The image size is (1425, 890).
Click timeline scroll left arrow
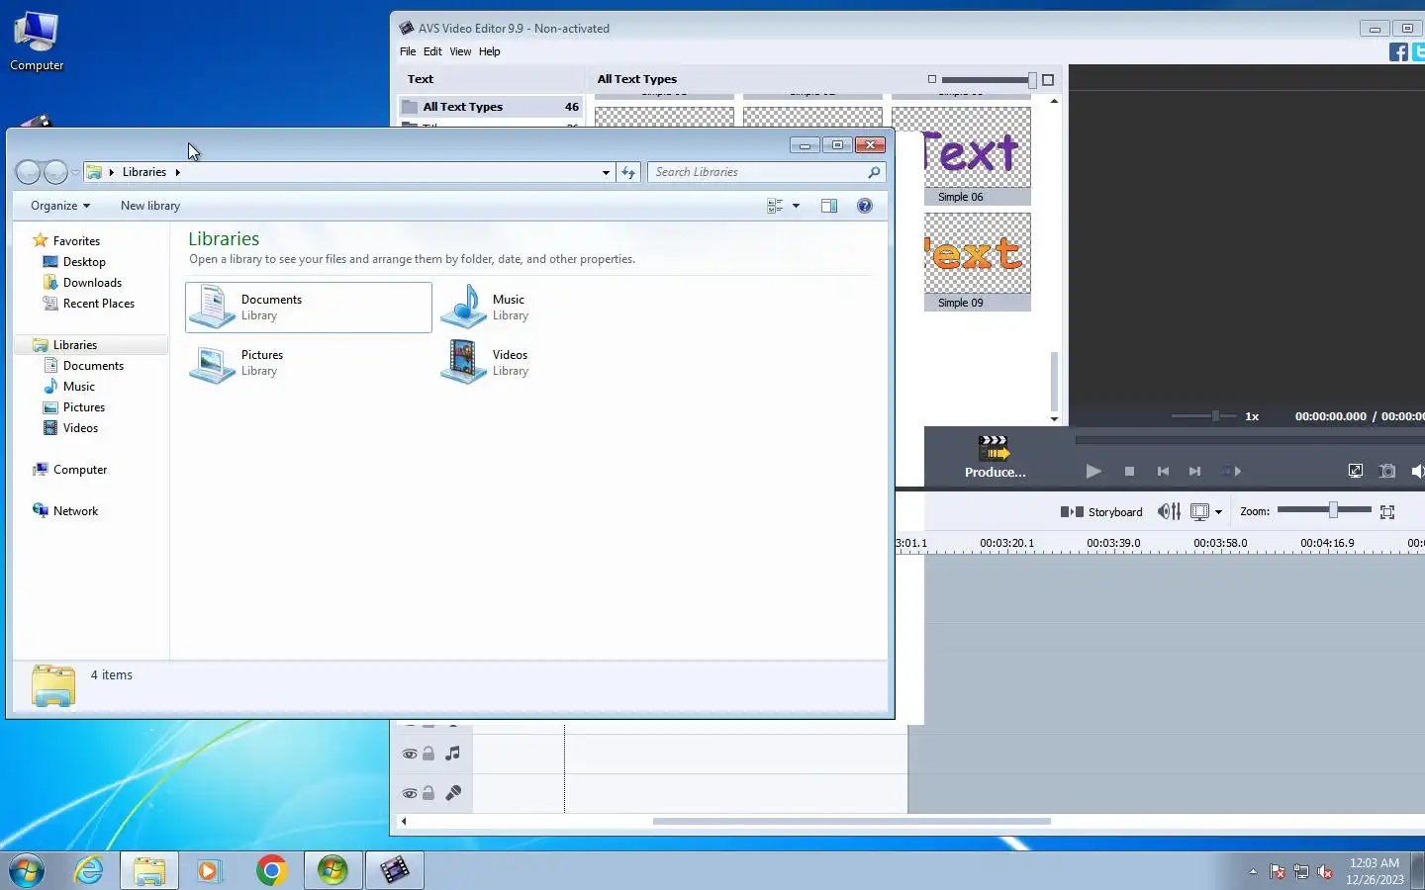click(403, 821)
